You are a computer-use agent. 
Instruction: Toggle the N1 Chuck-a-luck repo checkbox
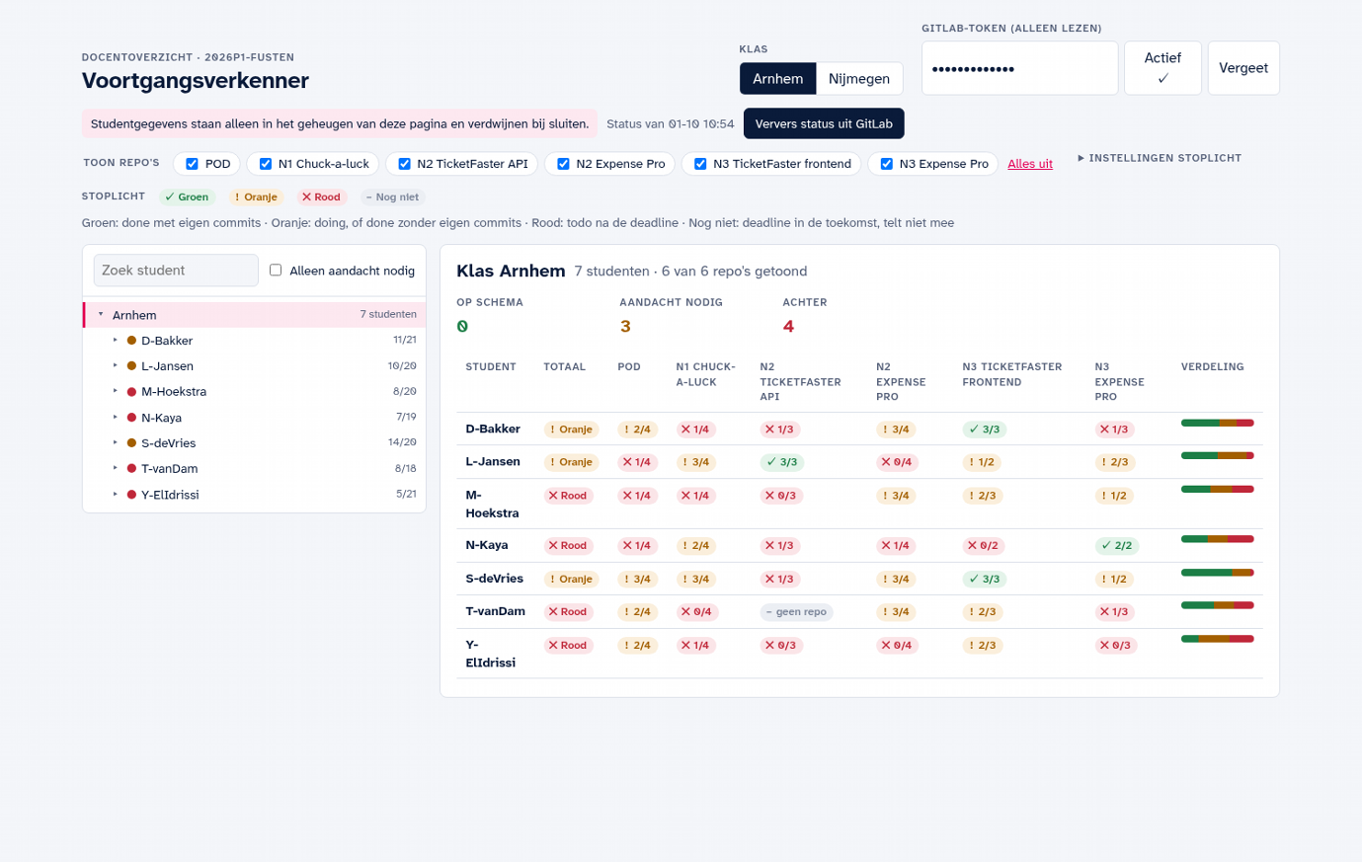pos(265,164)
